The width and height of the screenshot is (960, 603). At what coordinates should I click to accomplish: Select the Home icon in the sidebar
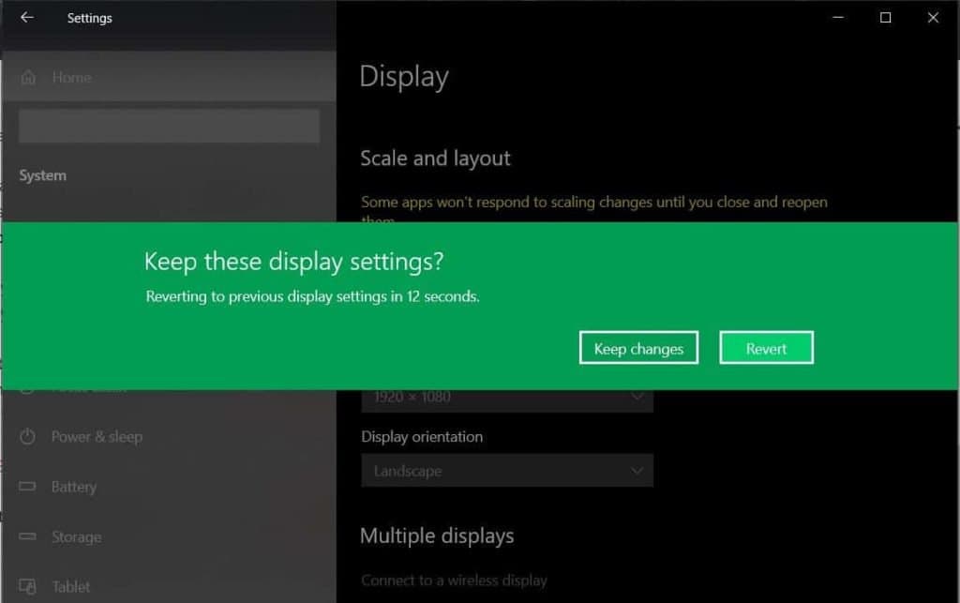coord(28,78)
